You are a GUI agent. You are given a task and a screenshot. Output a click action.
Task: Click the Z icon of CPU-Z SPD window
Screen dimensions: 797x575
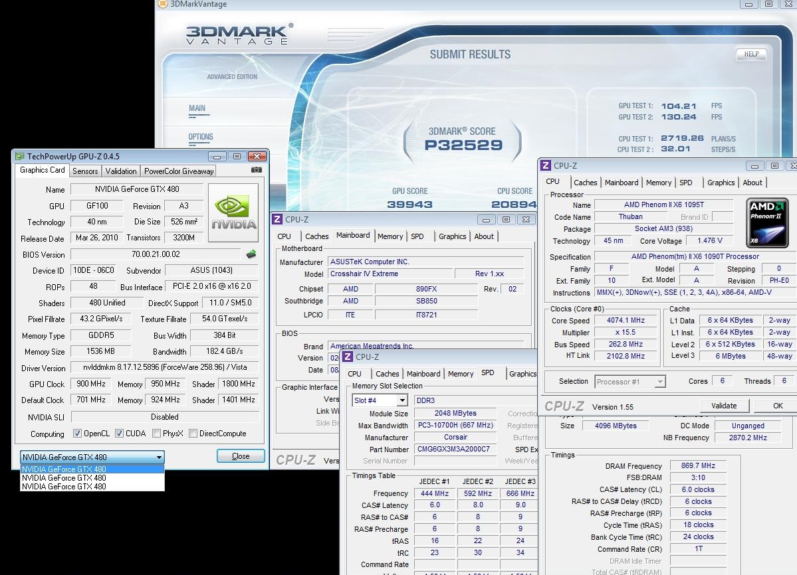(348, 357)
